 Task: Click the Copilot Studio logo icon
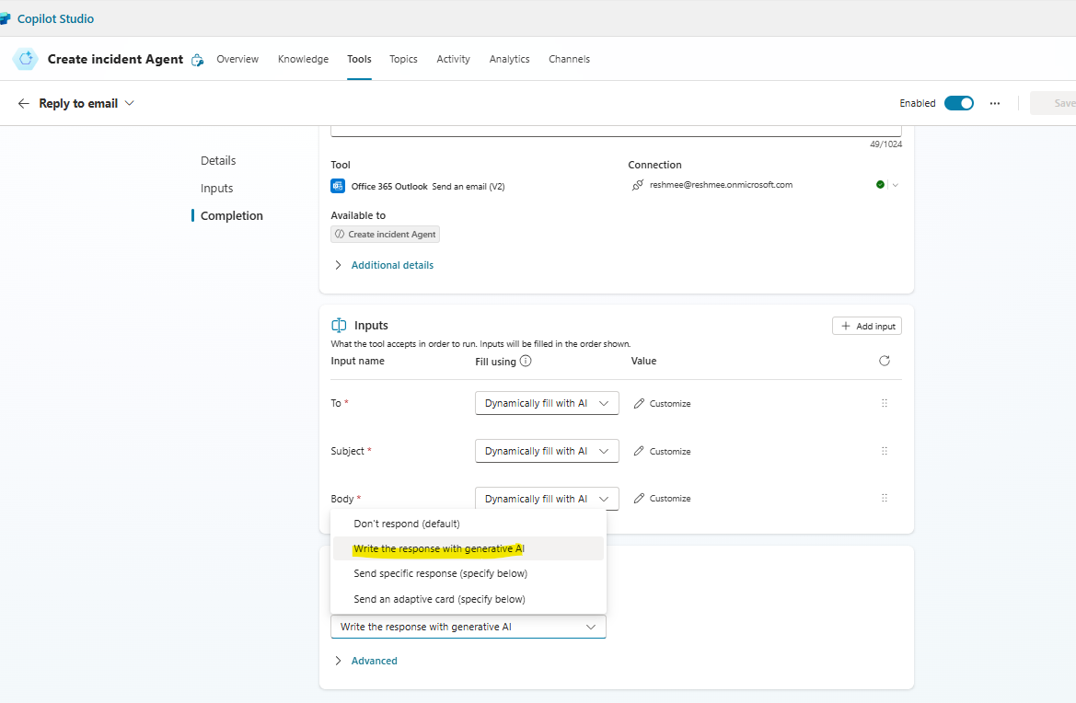(5, 18)
